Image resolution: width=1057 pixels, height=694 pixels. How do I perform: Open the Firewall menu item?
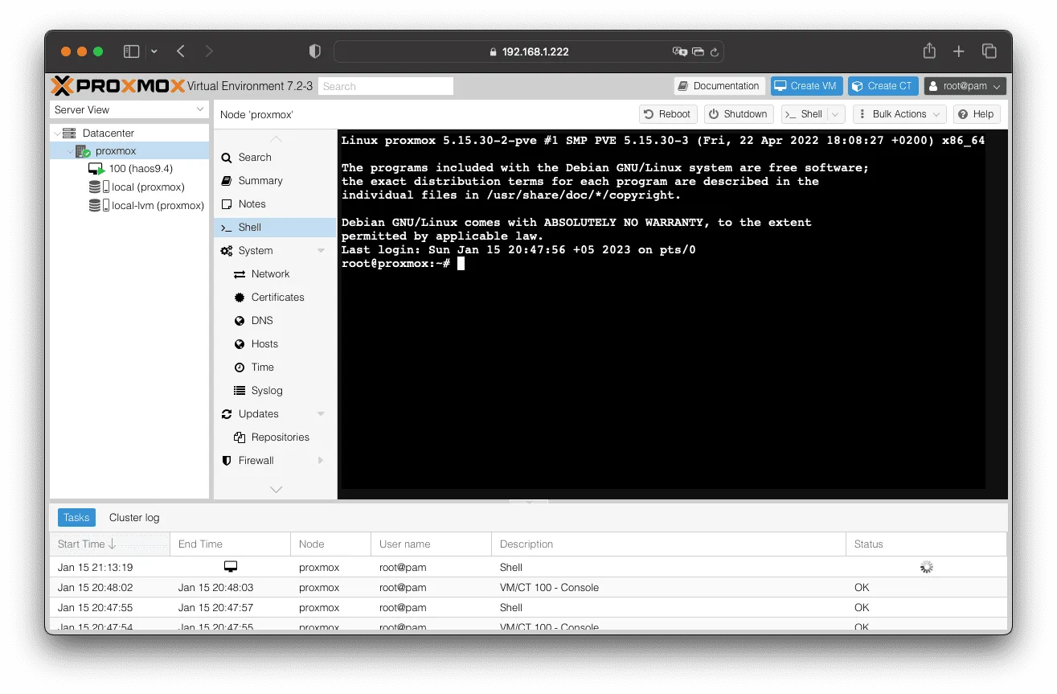click(x=275, y=461)
